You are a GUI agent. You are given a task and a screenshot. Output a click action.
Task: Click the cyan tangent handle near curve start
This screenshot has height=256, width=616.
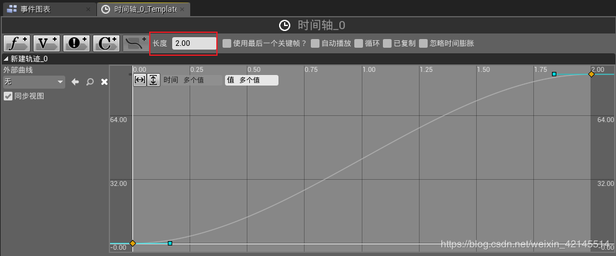point(170,244)
